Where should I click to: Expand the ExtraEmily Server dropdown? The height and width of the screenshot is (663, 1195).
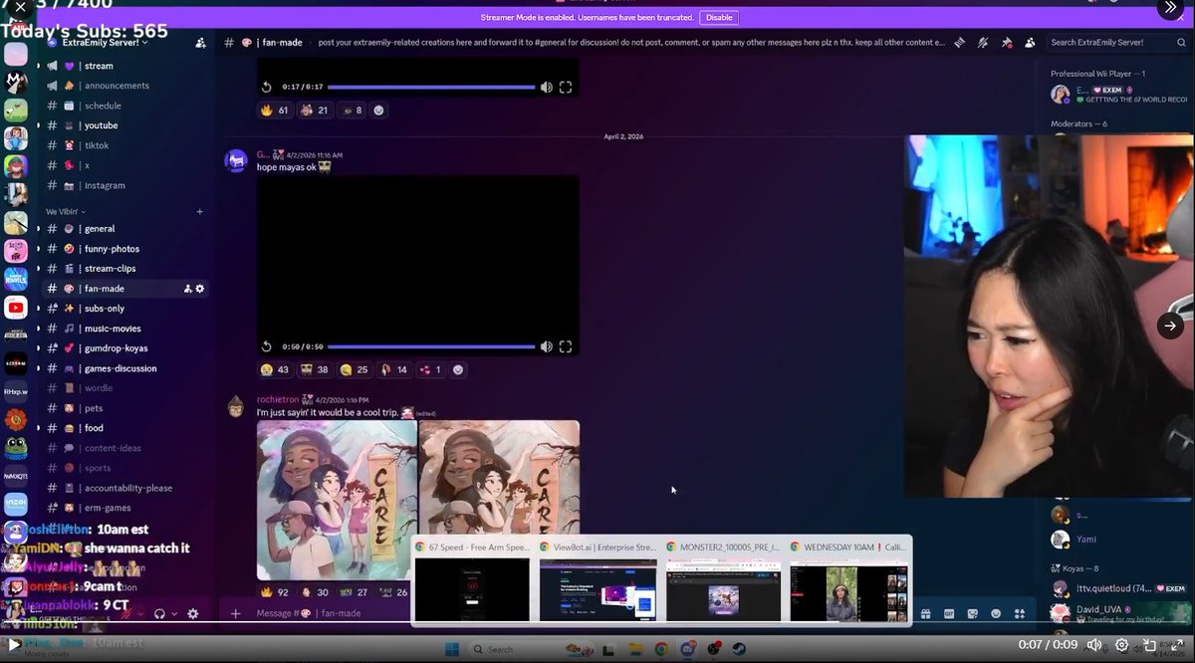click(145, 43)
